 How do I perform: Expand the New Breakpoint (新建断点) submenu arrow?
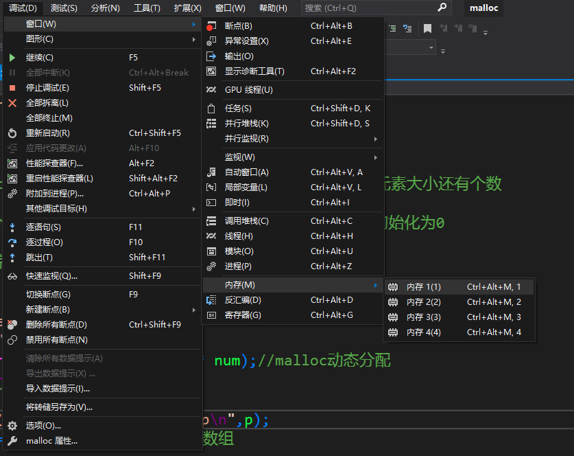pyautogui.click(x=193, y=310)
